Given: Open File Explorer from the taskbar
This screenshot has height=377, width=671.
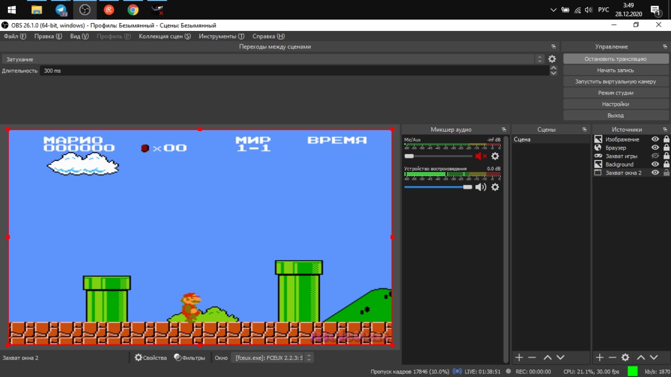Looking at the screenshot, I should 37,9.
